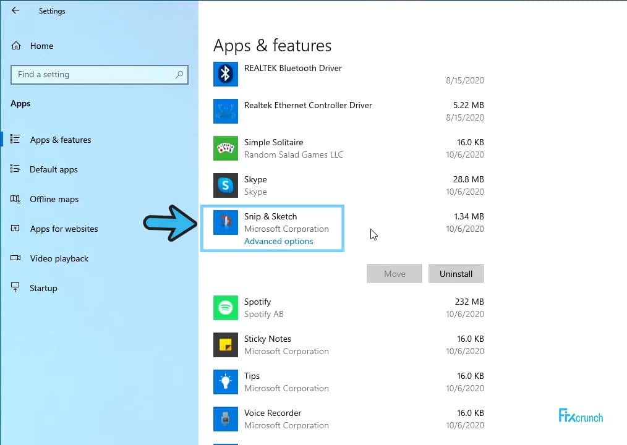Screen dimensions: 627x445
Task: Select the Spotify app name
Action: (x=257, y=302)
